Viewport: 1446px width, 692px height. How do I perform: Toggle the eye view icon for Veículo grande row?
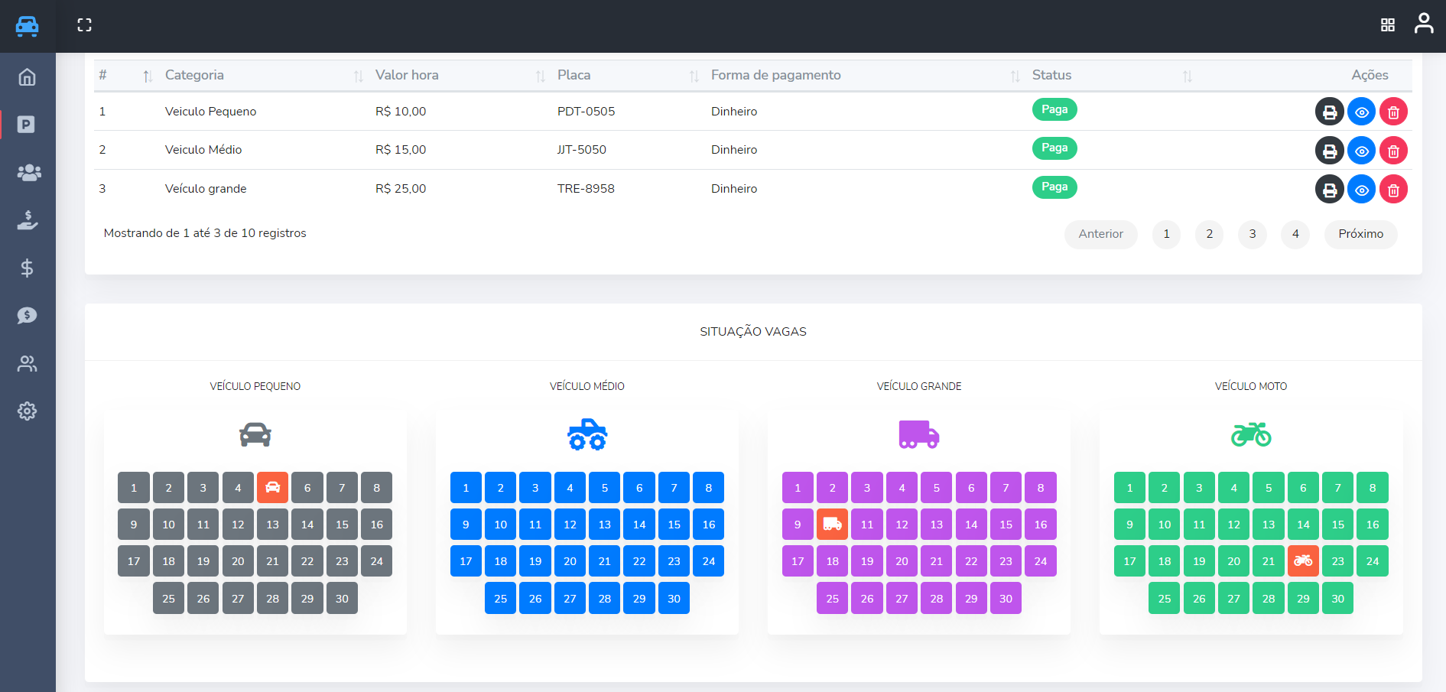[x=1361, y=189]
